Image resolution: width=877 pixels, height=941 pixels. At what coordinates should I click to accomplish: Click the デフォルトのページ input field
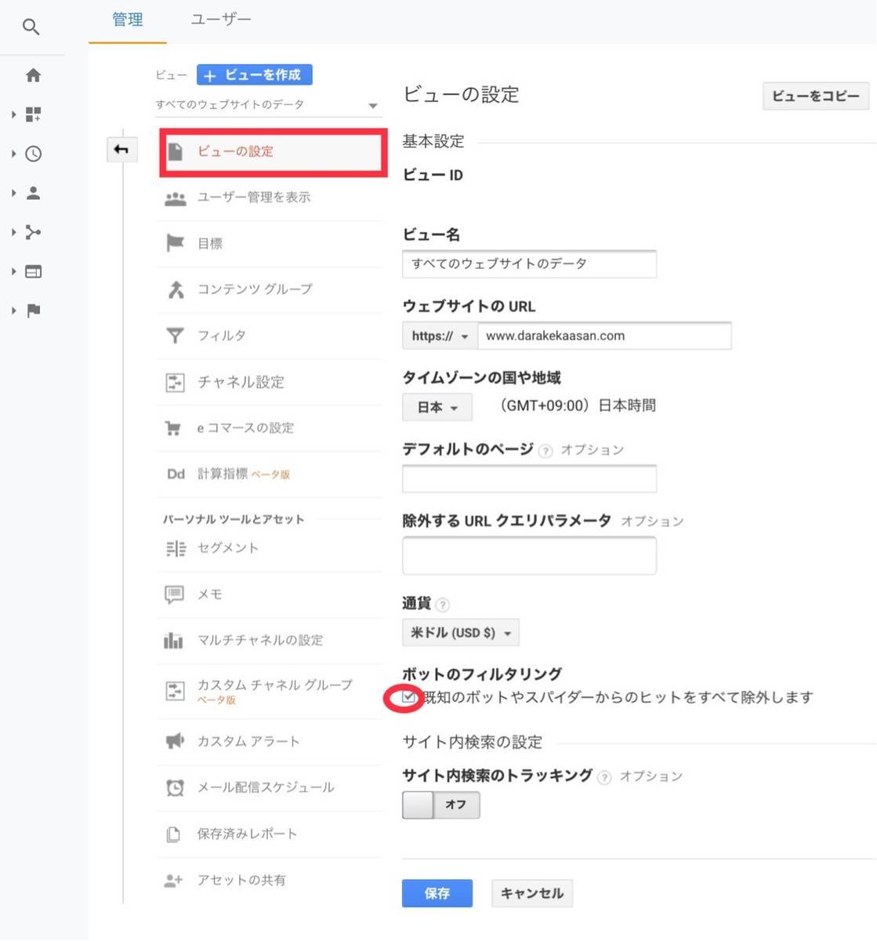[x=529, y=478]
